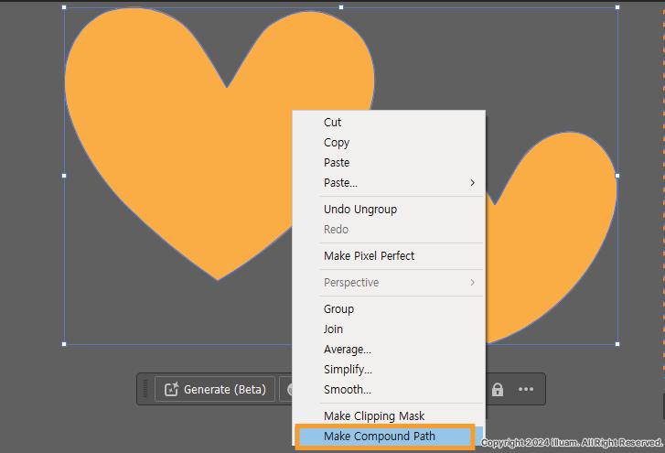This screenshot has width=665, height=453.
Task: Select Make Clipping Mask
Action: click(x=389, y=416)
